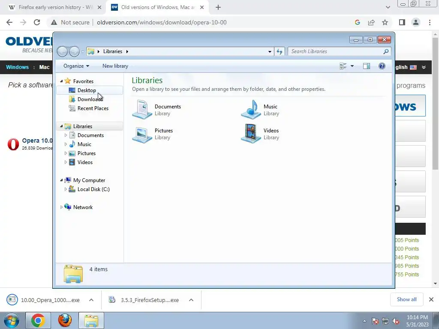Collapse the Favorites group in navigation tree
The image size is (439, 329).
tap(61, 81)
